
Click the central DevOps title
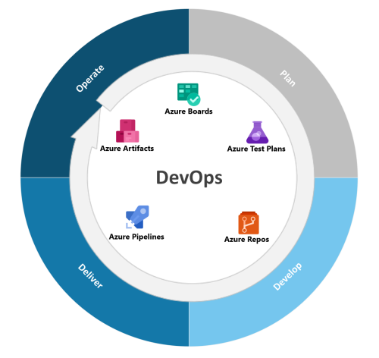189,178
